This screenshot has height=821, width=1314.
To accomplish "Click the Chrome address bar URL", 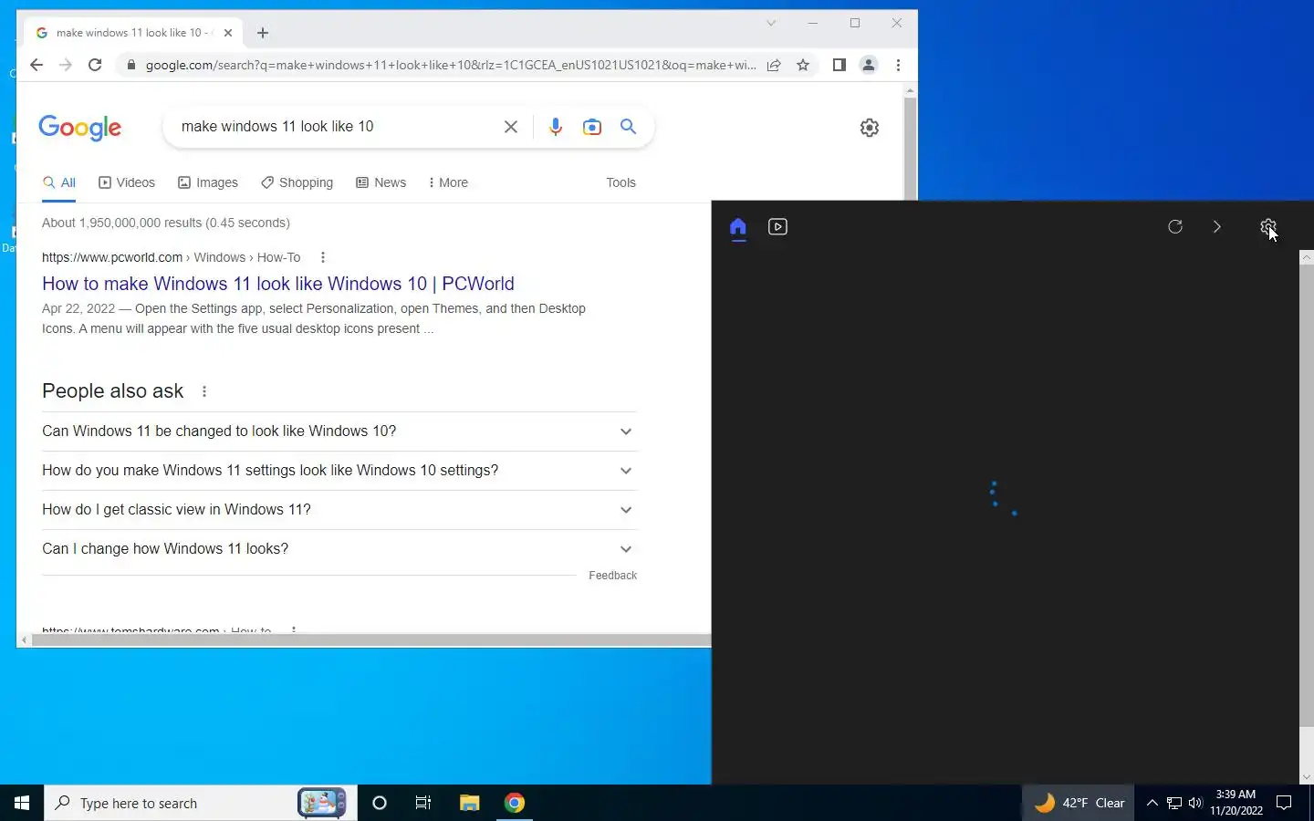I will point(451,65).
